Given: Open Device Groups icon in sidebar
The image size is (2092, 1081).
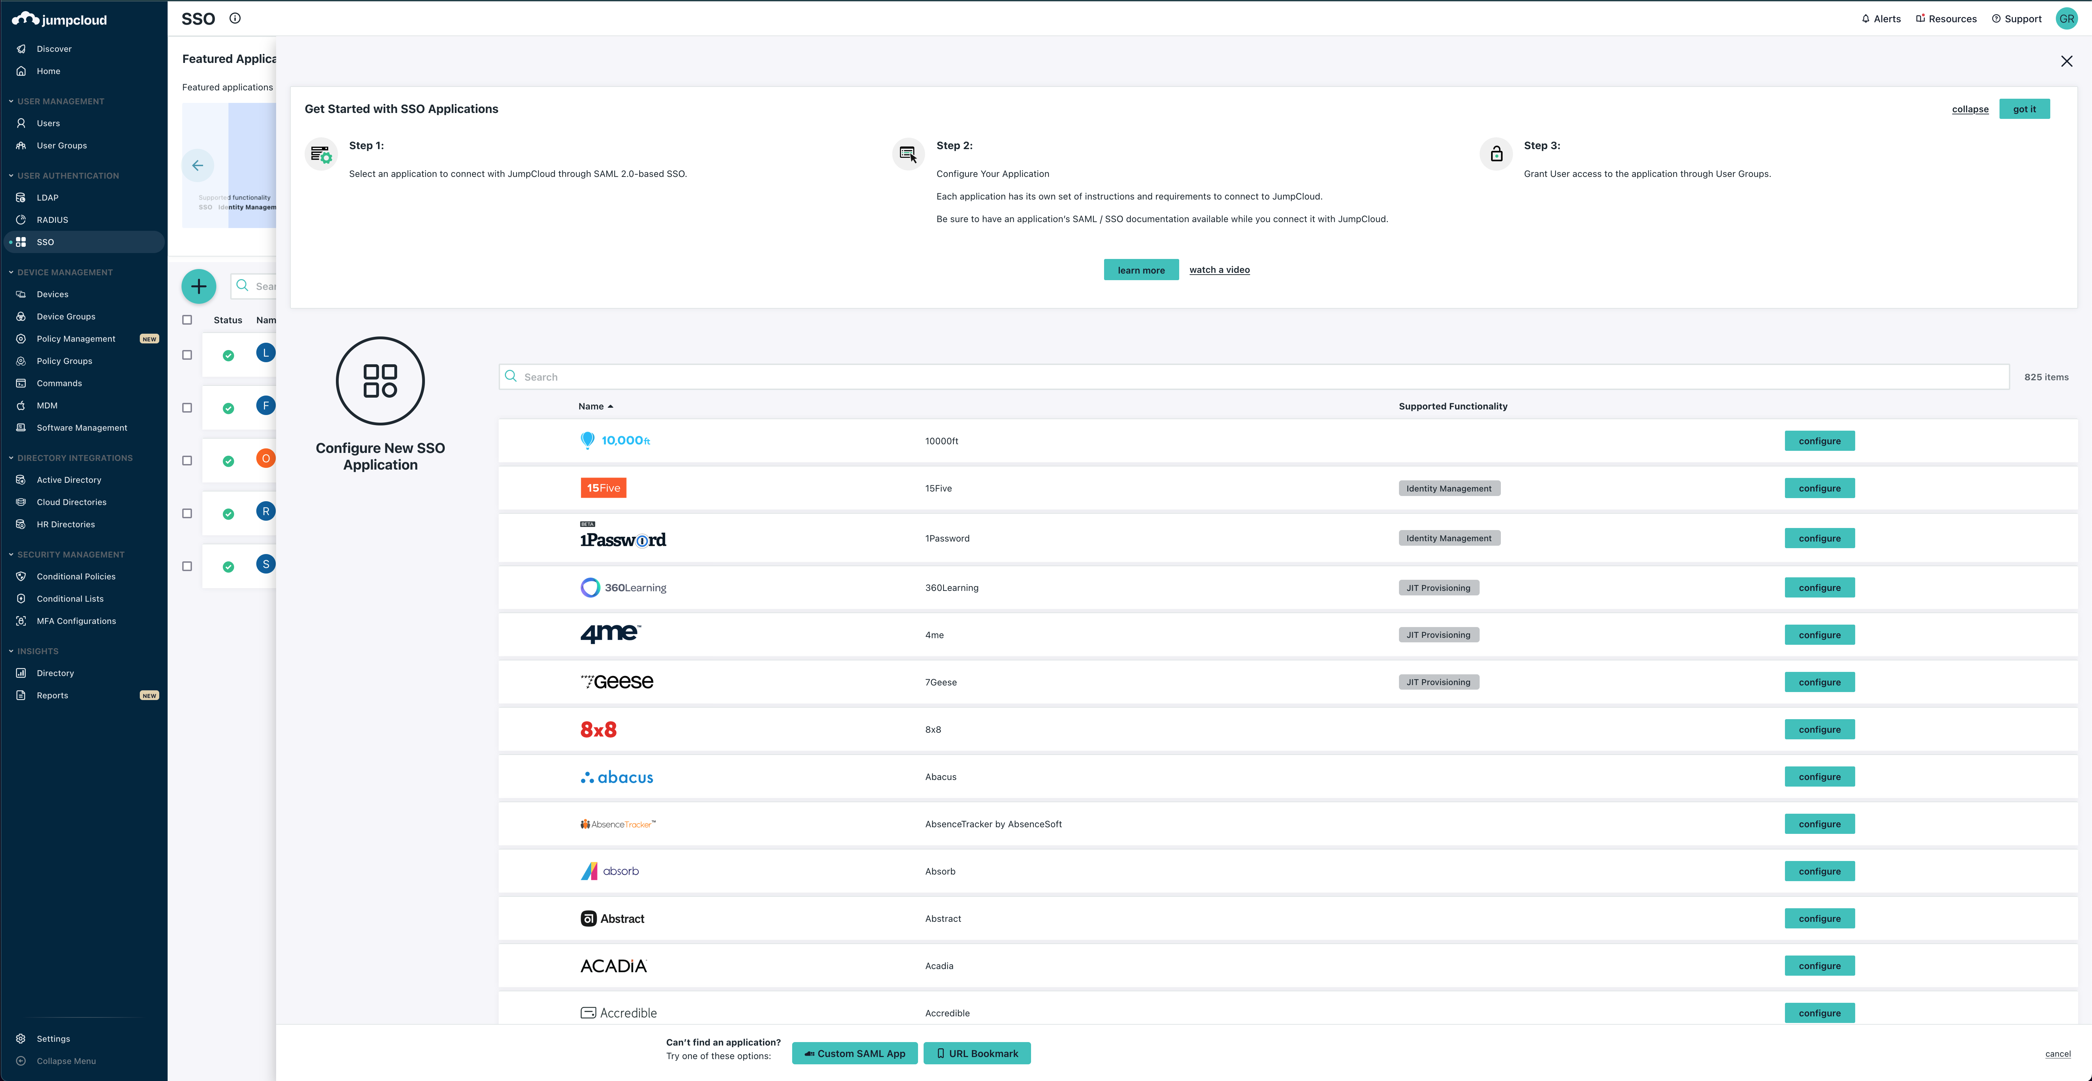Looking at the screenshot, I should (x=21, y=317).
